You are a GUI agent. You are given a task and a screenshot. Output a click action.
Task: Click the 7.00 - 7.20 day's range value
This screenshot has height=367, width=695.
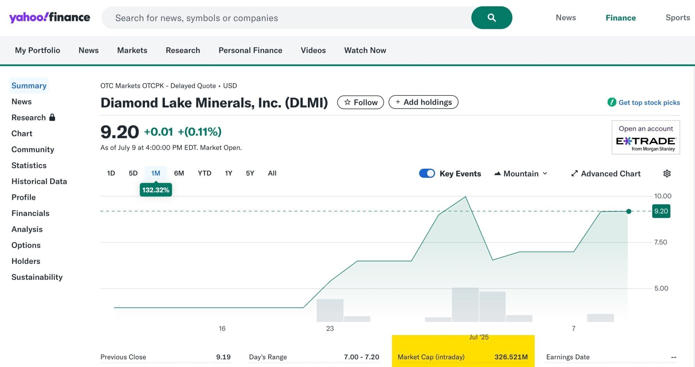click(x=361, y=357)
